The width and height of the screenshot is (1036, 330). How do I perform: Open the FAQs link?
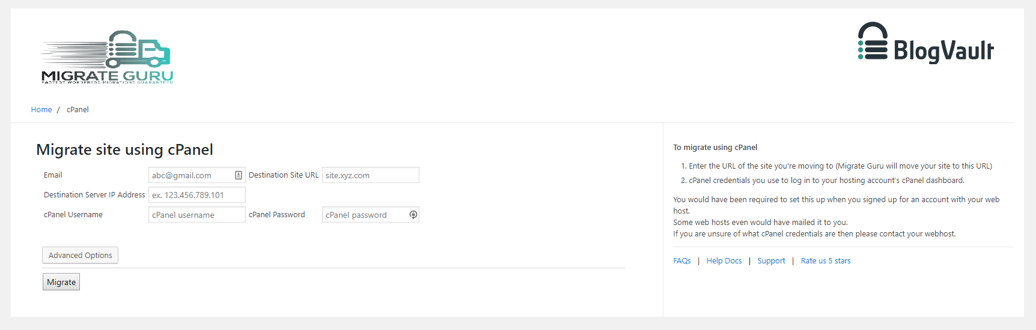(682, 261)
